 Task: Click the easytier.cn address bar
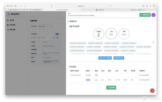click(81, 6)
